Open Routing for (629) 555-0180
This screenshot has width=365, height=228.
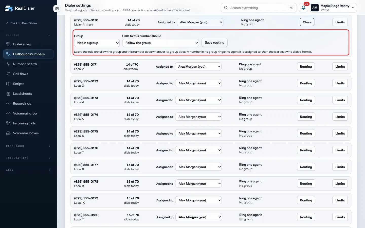coord(306,217)
